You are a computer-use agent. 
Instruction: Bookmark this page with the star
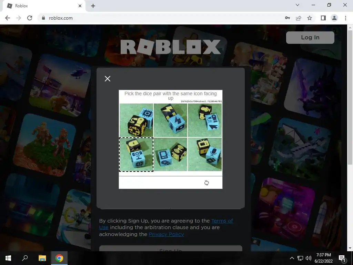click(310, 18)
